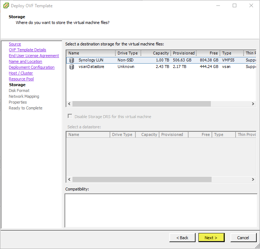Toggle Disable Storage DRS checkbox
The width and height of the screenshot is (260, 249).
70,117
